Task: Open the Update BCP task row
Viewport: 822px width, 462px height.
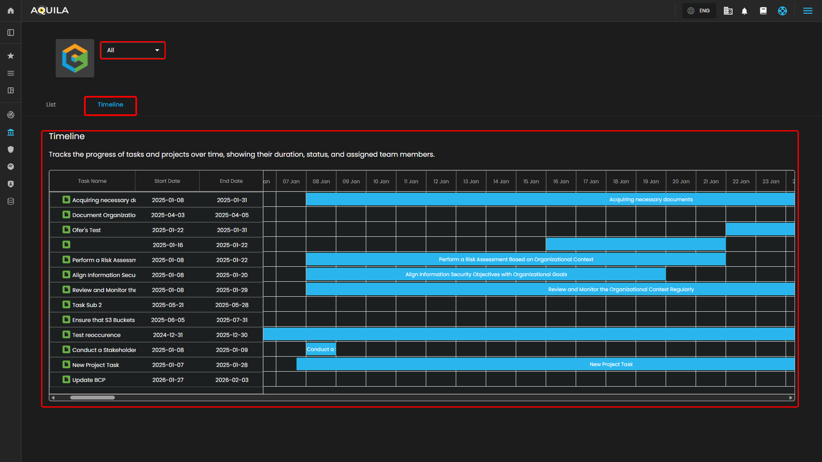Action: click(x=89, y=380)
